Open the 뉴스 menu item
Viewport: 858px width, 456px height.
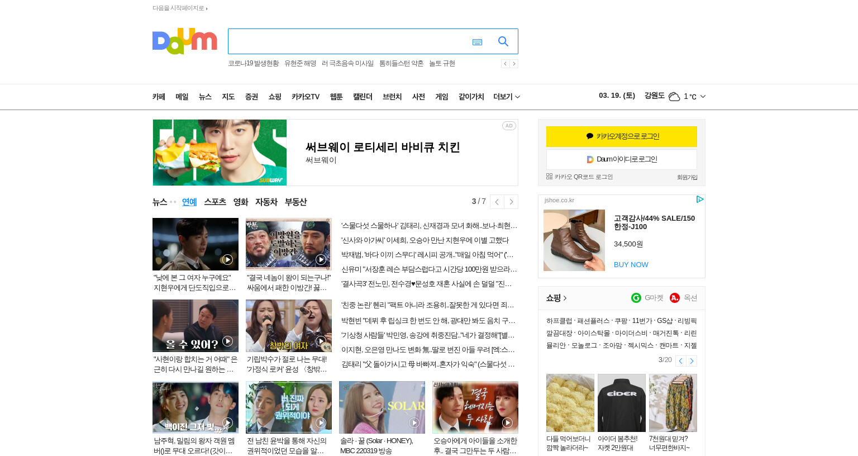[x=205, y=97]
